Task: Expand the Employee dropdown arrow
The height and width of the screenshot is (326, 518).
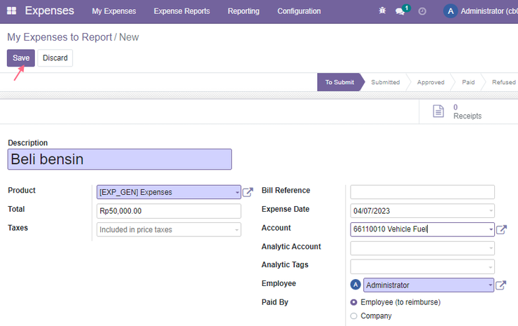Action: (x=490, y=285)
